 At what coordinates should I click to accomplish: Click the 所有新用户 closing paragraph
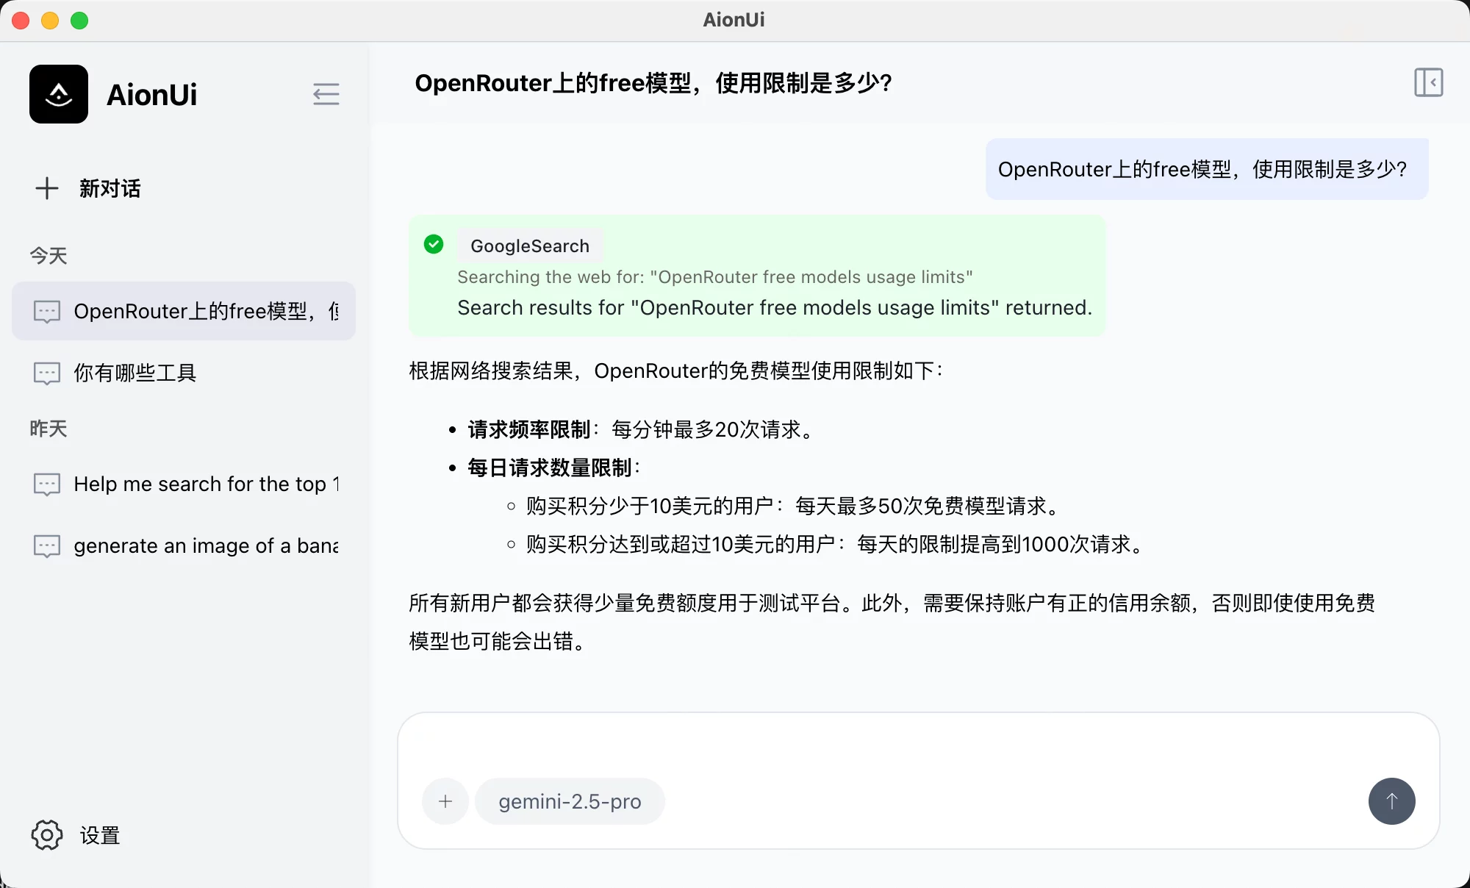[x=892, y=622]
